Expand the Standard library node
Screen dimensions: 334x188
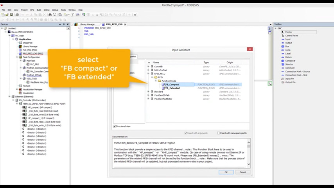pos(148,92)
